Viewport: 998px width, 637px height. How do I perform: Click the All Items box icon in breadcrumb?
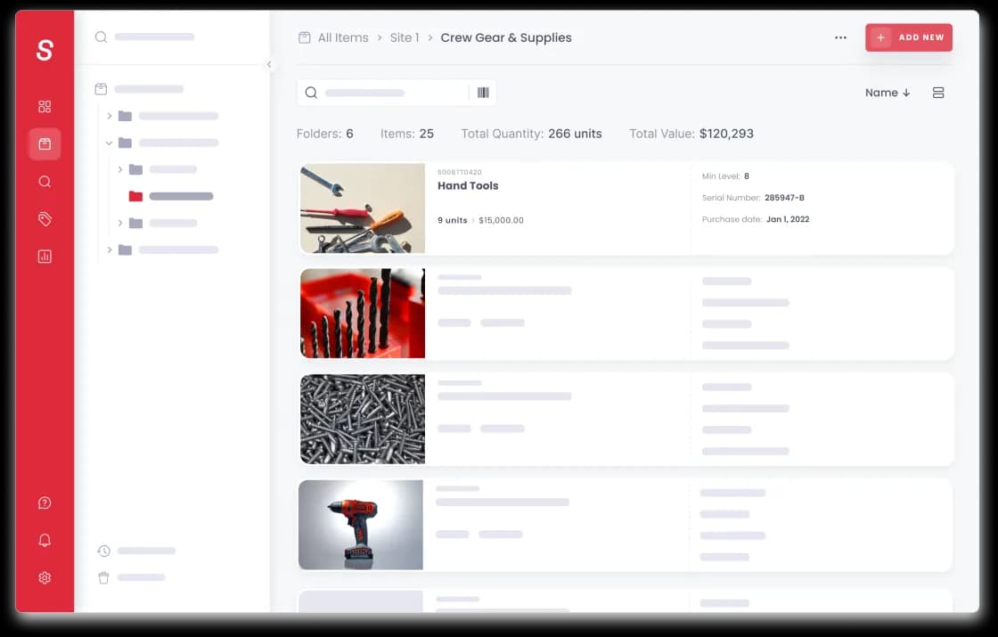305,37
